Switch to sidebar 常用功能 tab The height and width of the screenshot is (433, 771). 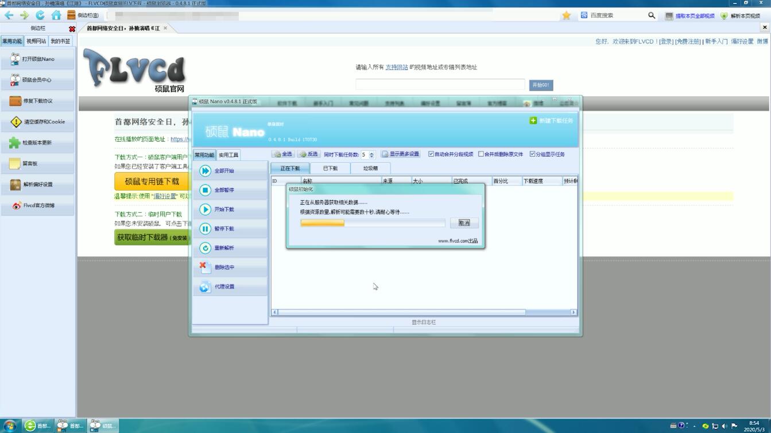12,41
